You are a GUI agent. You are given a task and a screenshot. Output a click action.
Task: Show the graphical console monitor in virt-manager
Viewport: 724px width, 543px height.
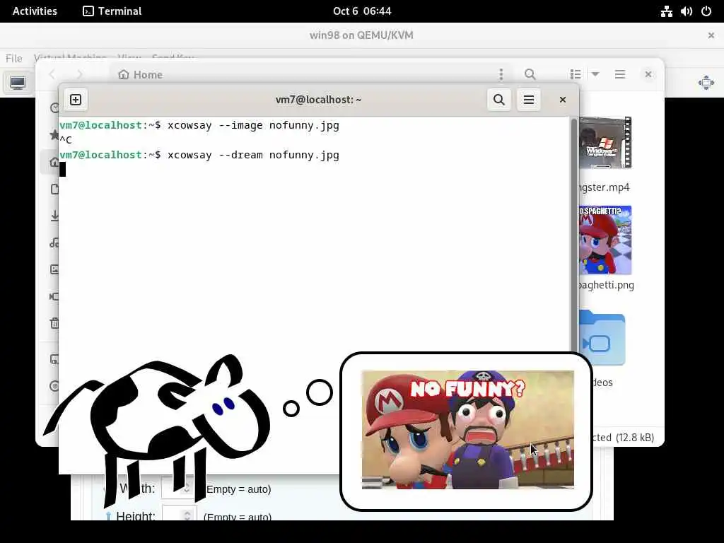pos(18,83)
